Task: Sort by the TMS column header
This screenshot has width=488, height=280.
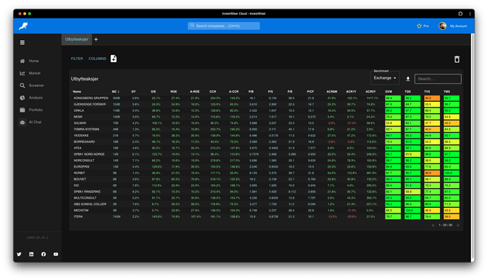Action: click(x=447, y=91)
